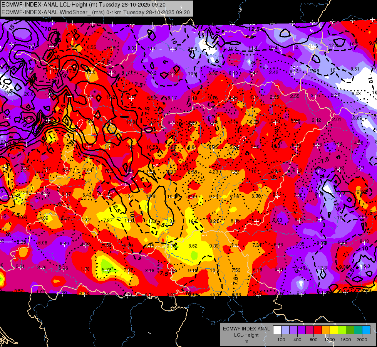
Task: Click the grid value '4.23'
Action: [213, 172]
